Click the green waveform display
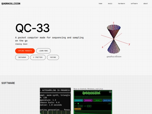152x114 pixels. point(93,112)
